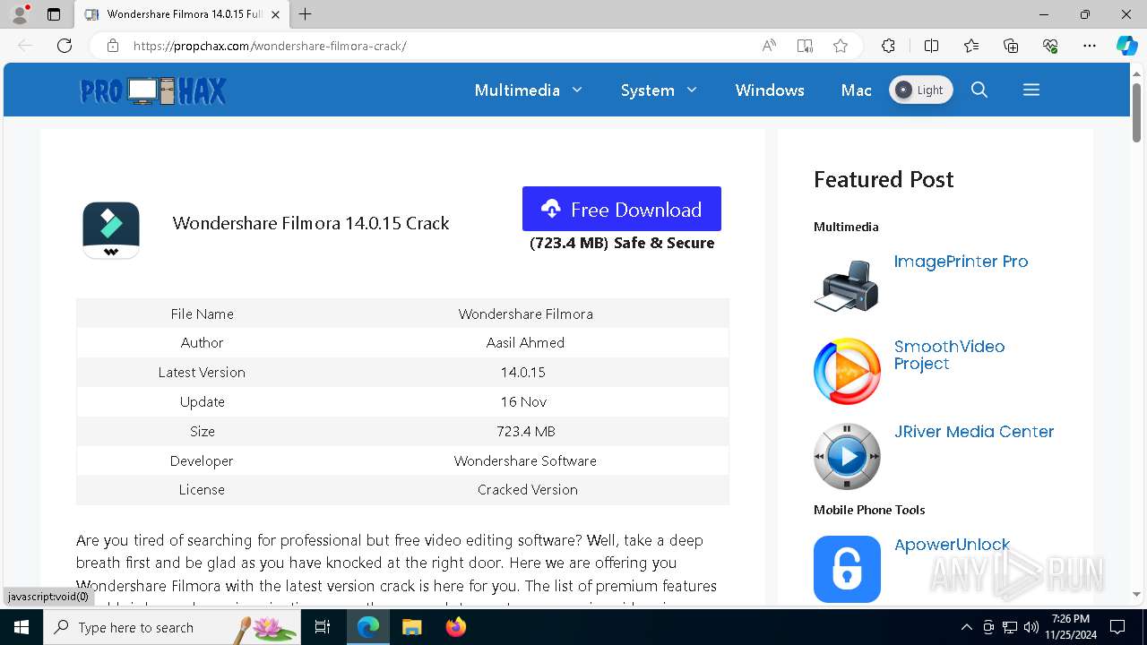The height and width of the screenshot is (645, 1147).
Task: Open the tab actions menu icon
Action: [54, 14]
